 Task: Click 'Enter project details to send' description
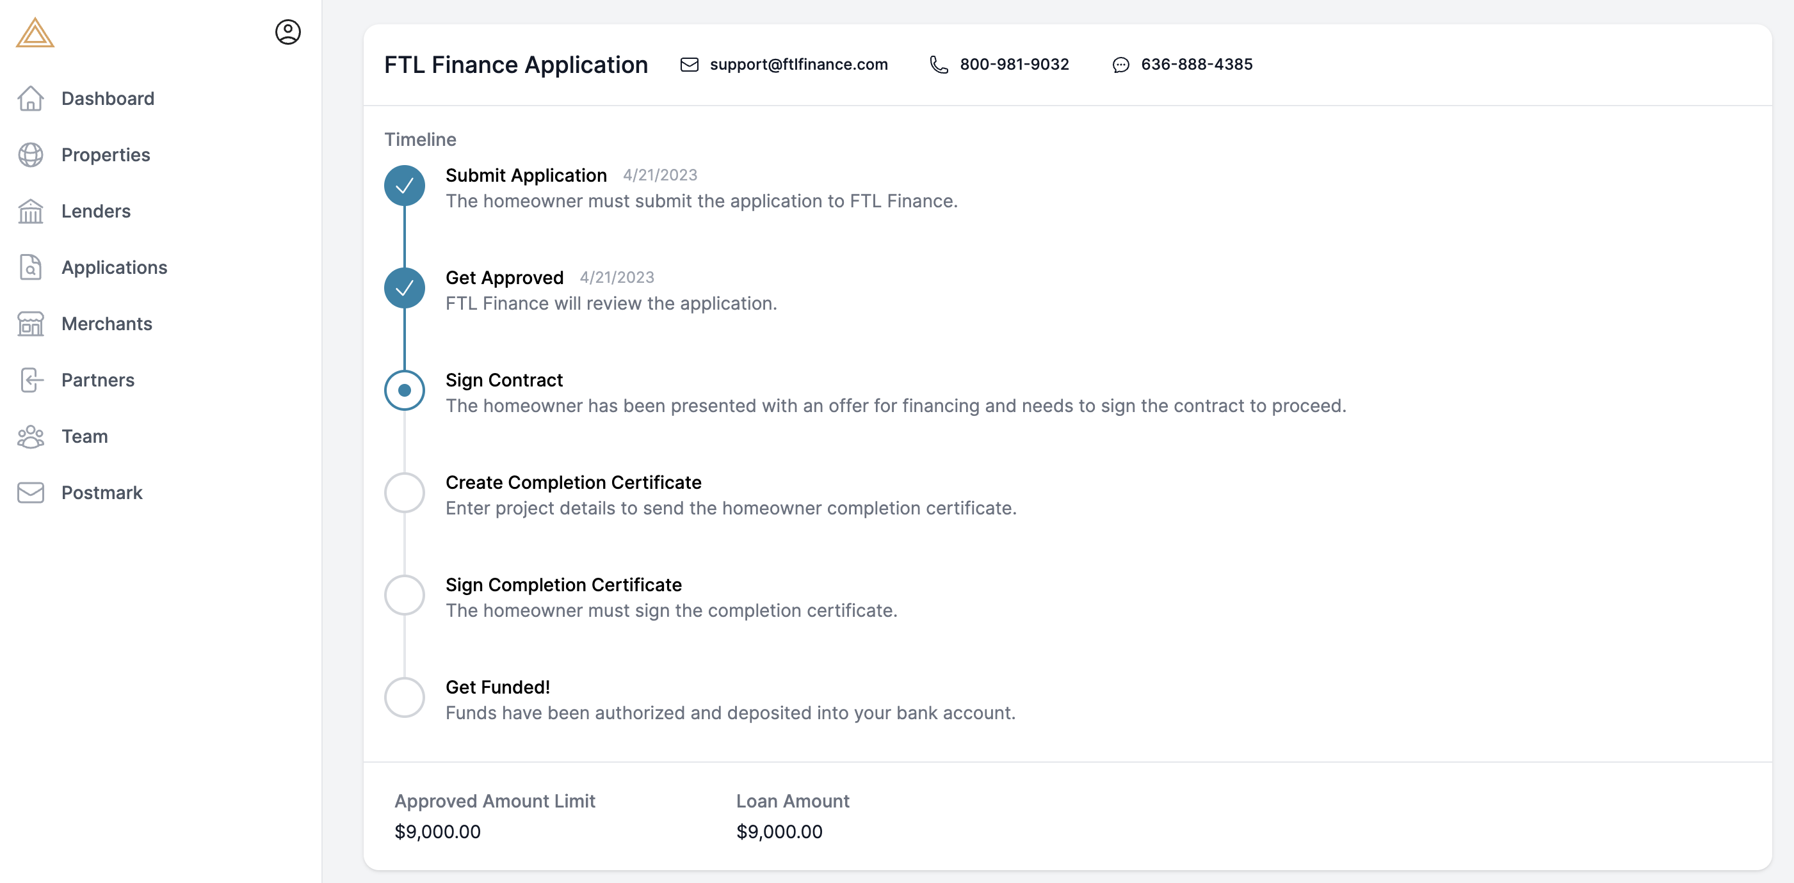731,509
